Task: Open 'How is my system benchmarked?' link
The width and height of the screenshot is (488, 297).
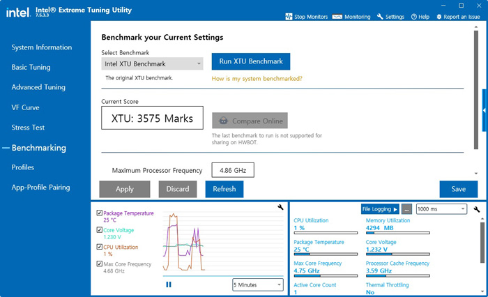Action: tap(257, 79)
